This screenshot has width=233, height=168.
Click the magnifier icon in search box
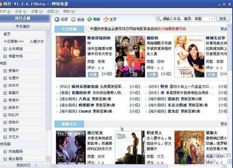[159, 19]
